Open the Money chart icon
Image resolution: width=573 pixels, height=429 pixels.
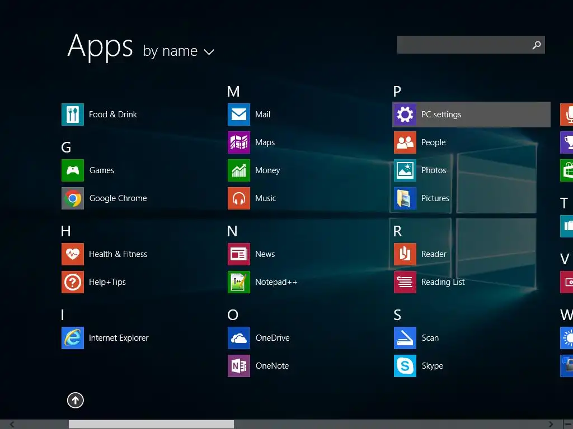(239, 170)
